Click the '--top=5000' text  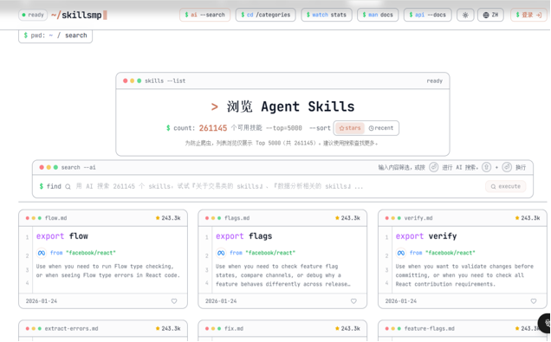point(284,128)
